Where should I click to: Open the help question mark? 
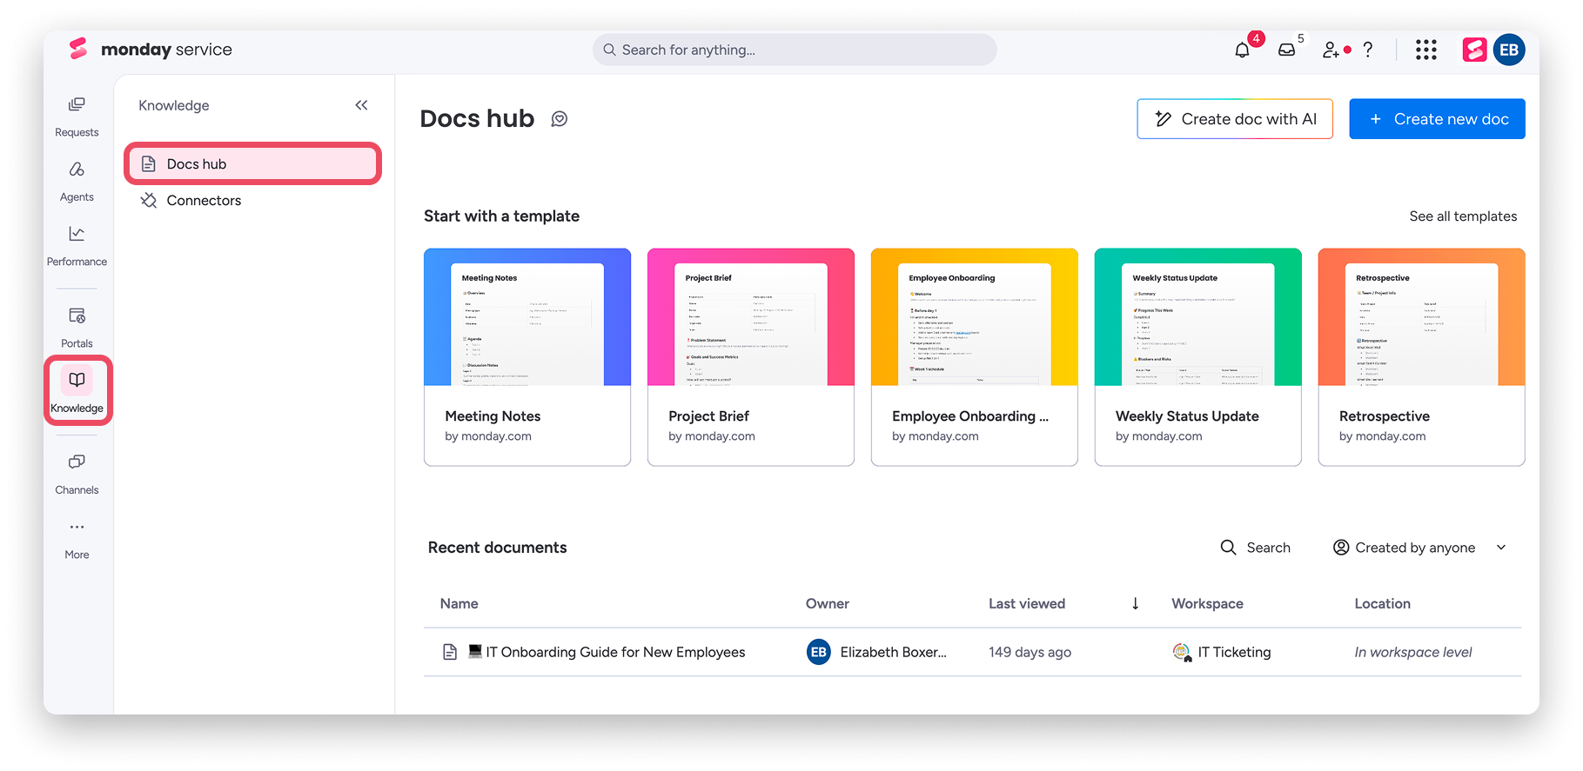click(1368, 50)
